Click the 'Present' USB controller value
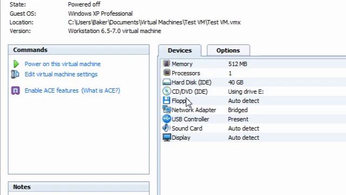The height and width of the screenshot is (195, 346). pyautogui.click(x=238, y=119)
